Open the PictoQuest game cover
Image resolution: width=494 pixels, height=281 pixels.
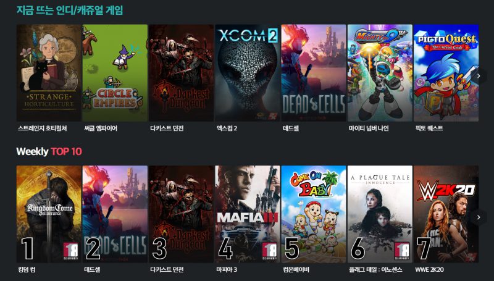click(446, 73)
